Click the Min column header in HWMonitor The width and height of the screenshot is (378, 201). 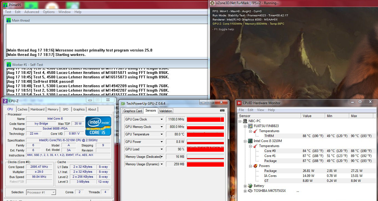click(x=337, y=116)
